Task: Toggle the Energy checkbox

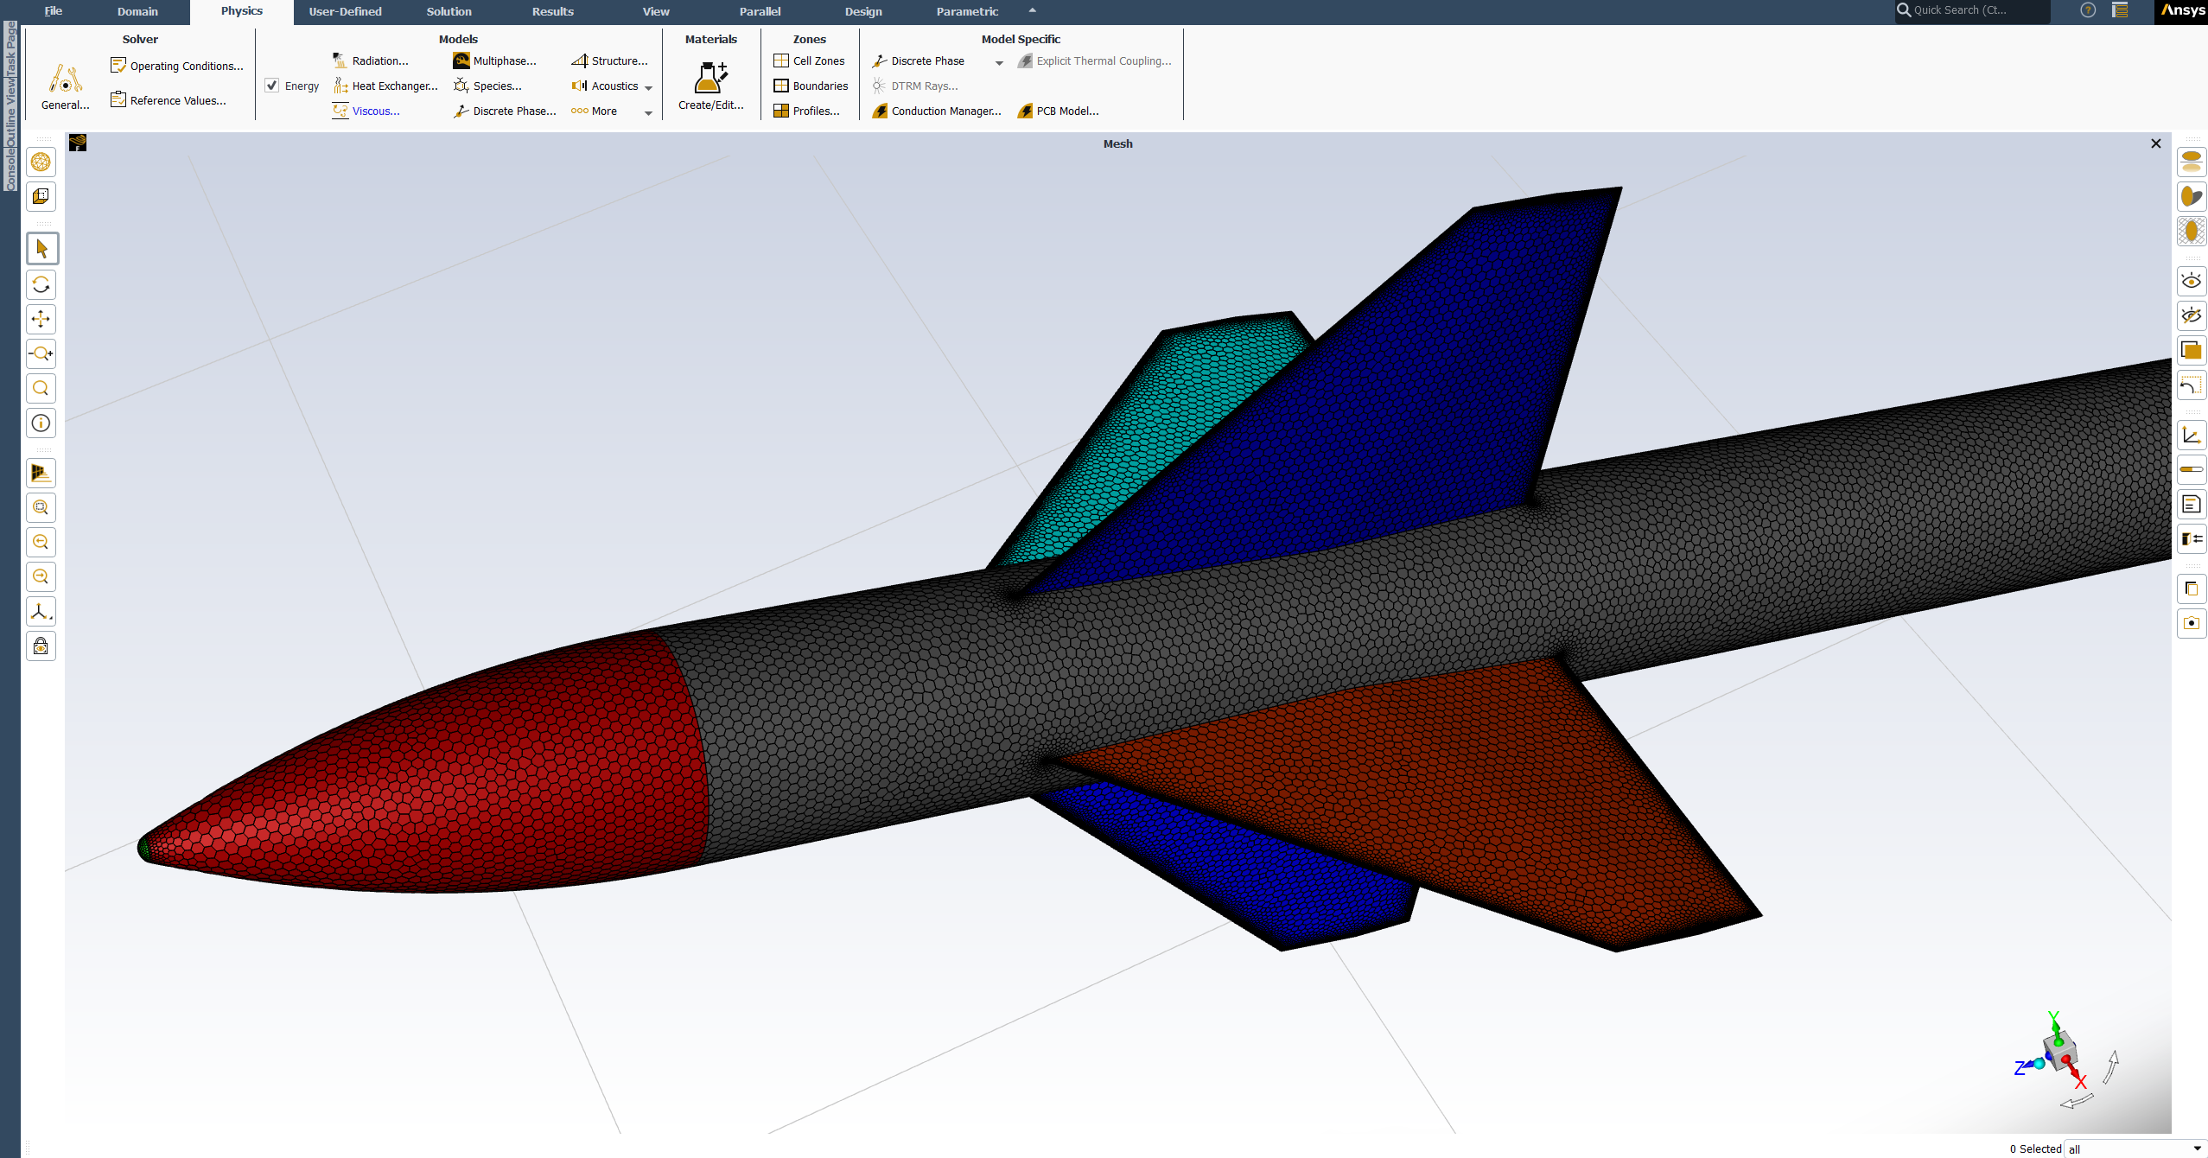Action: (x=272, y=86)
